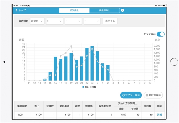Expand the third filter dropdown

(x=73, y=21)
